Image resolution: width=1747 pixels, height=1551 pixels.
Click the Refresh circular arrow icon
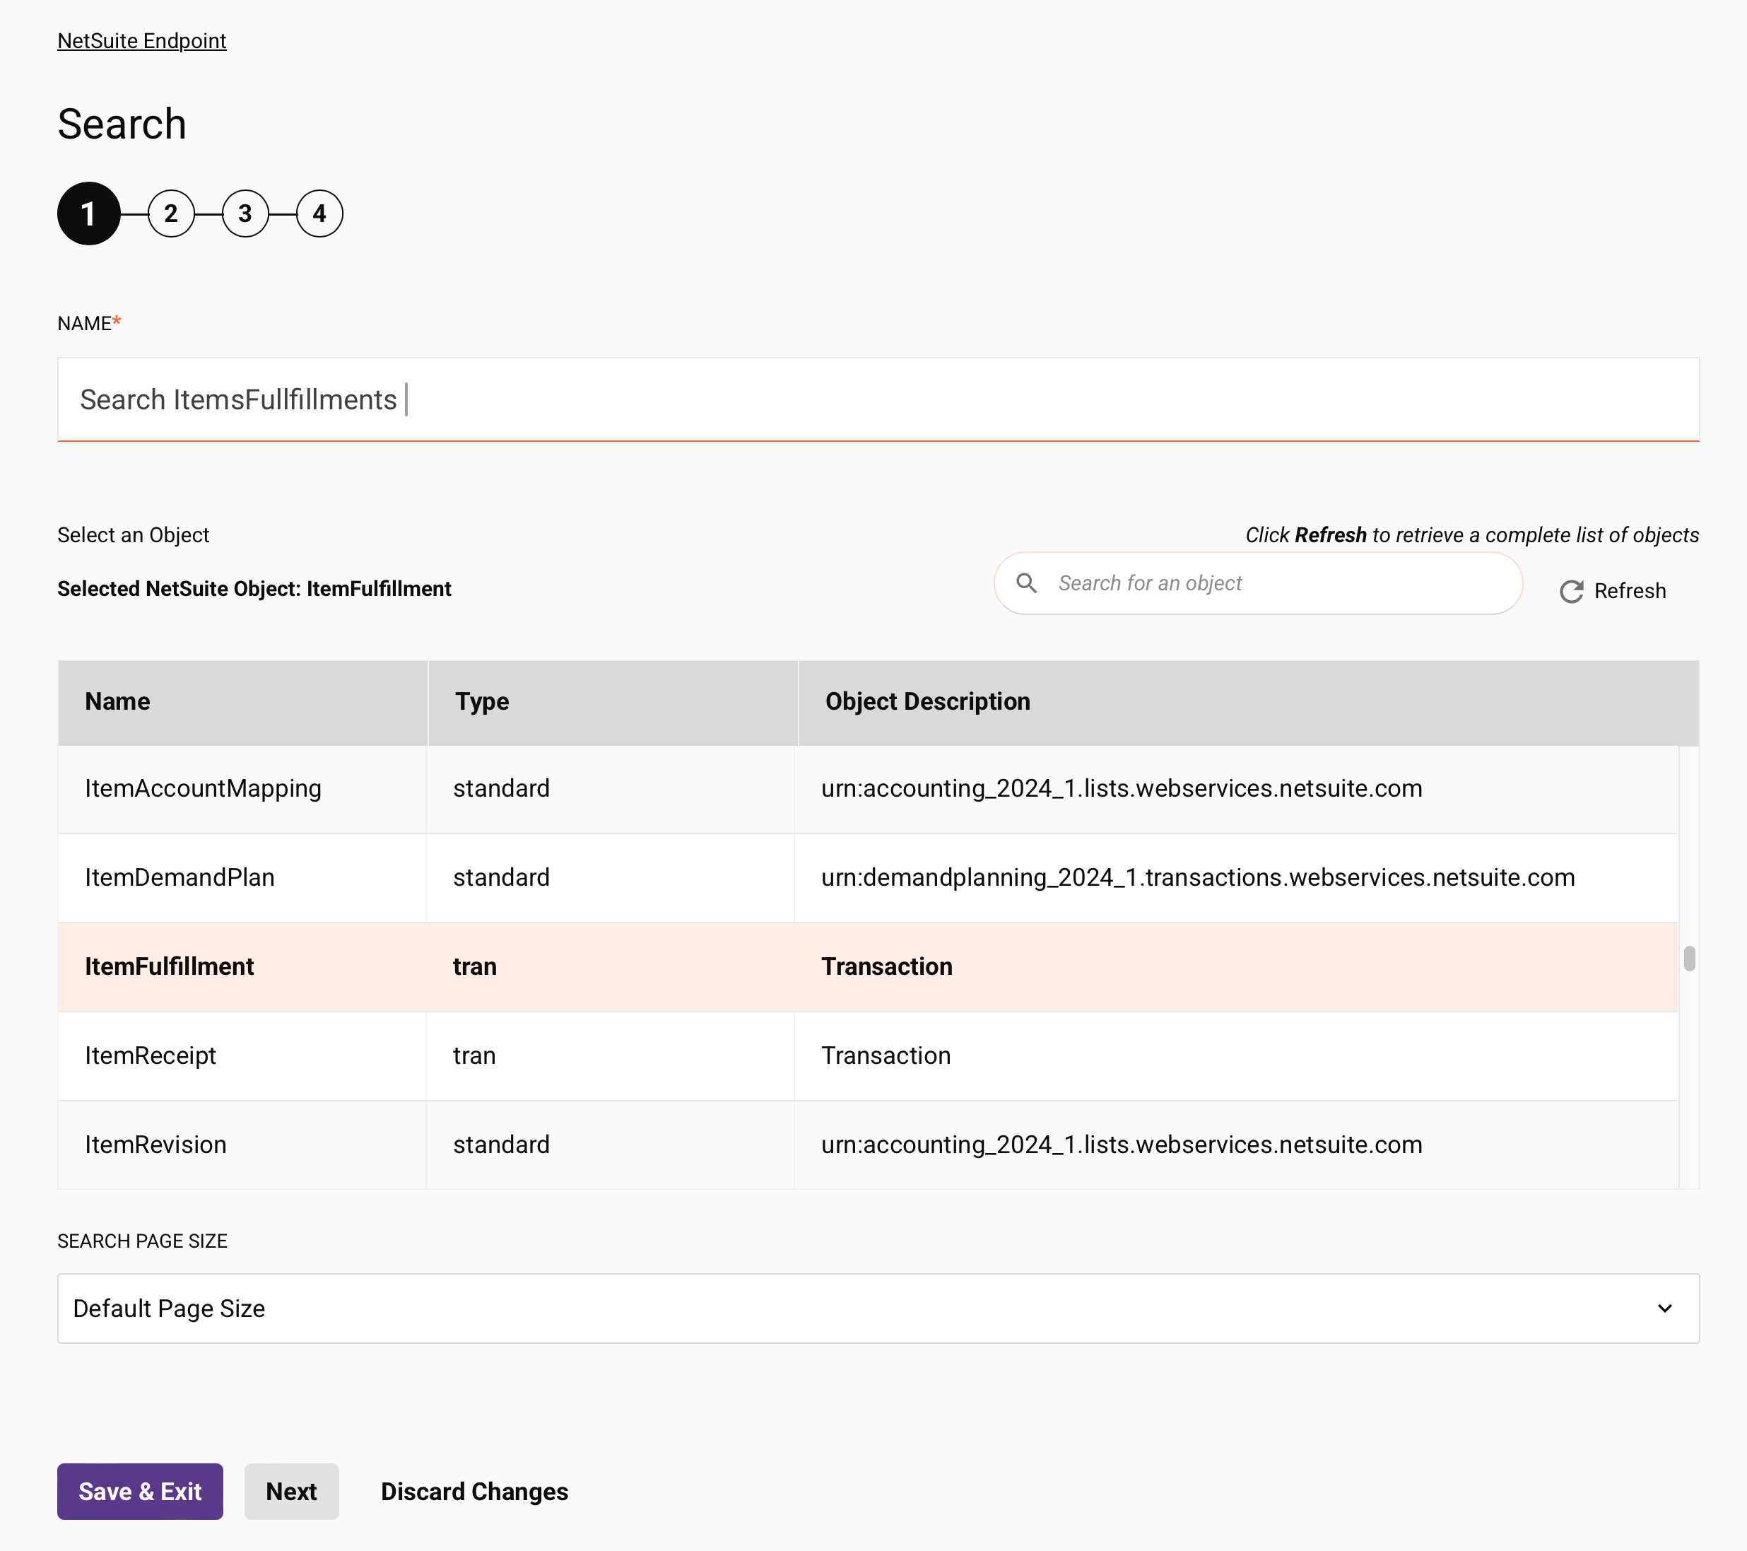point(1571,591)
